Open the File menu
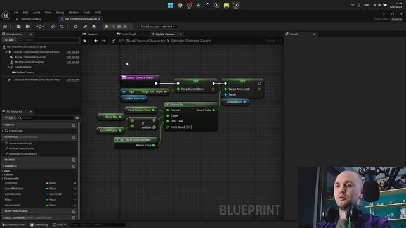The height and width of the screenshot is (228, 406). (x=16, y=13)
